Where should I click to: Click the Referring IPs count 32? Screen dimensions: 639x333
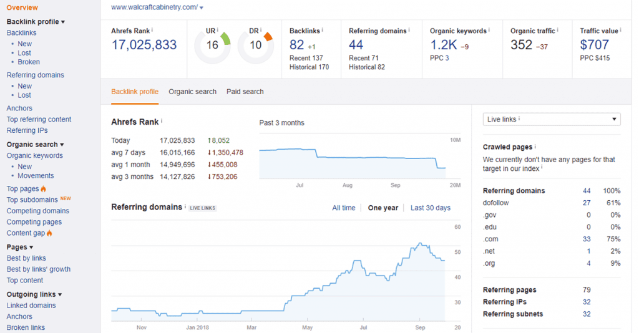tap(587, 302)
